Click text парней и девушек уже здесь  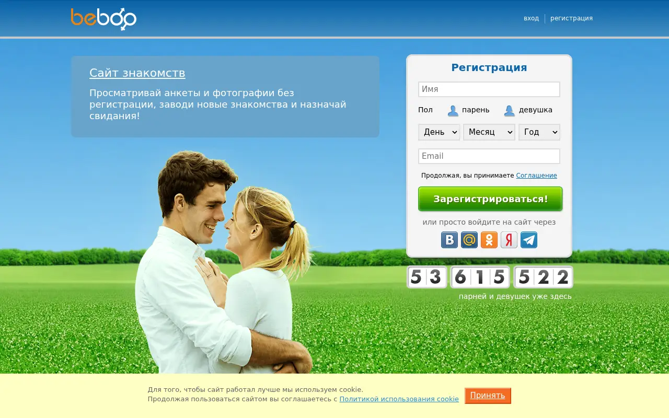click(515, 296)
